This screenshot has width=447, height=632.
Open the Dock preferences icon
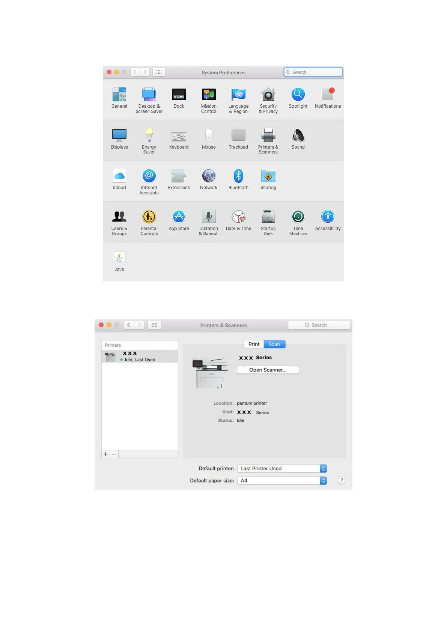[179, 95]
